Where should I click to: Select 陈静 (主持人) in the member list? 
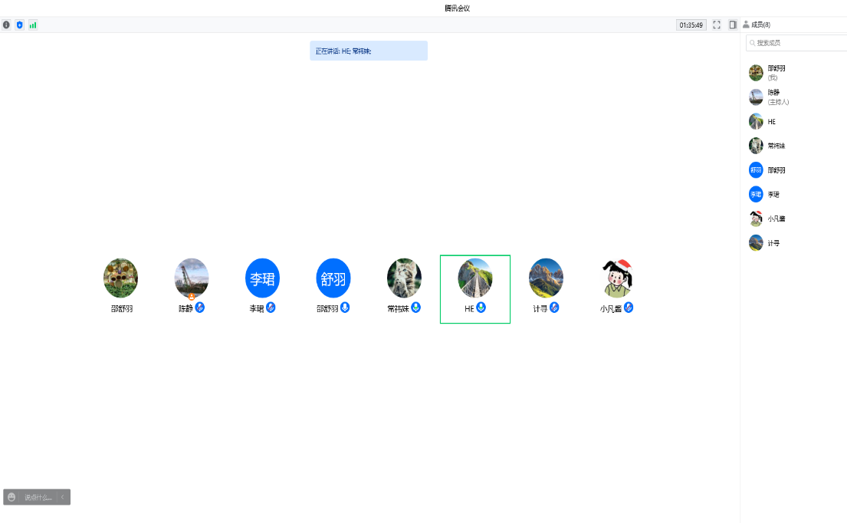(778, 97)
